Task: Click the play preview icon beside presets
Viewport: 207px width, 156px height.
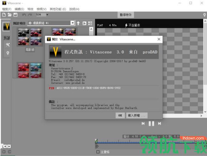Action: pos(84,23)
